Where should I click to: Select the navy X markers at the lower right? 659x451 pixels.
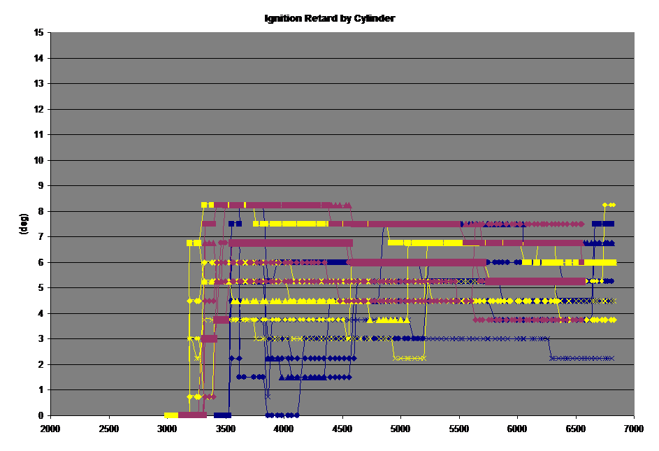coord(581,358)
